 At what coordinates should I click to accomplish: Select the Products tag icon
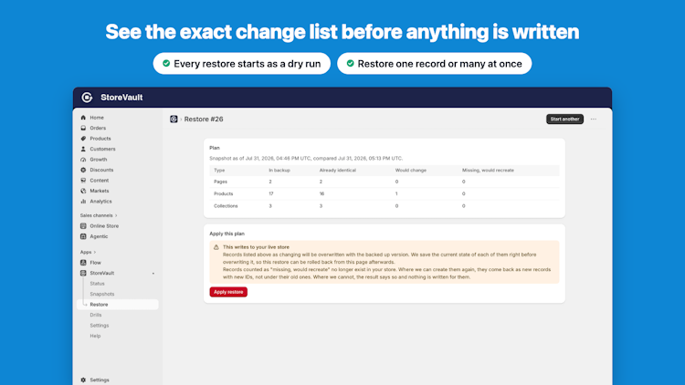(83, 139)
